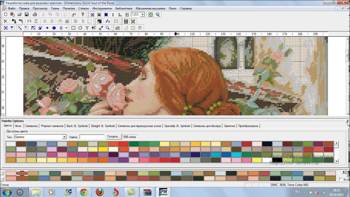
Task: Click the fit-to-window green arrows icon
Action: coord(150,15)
